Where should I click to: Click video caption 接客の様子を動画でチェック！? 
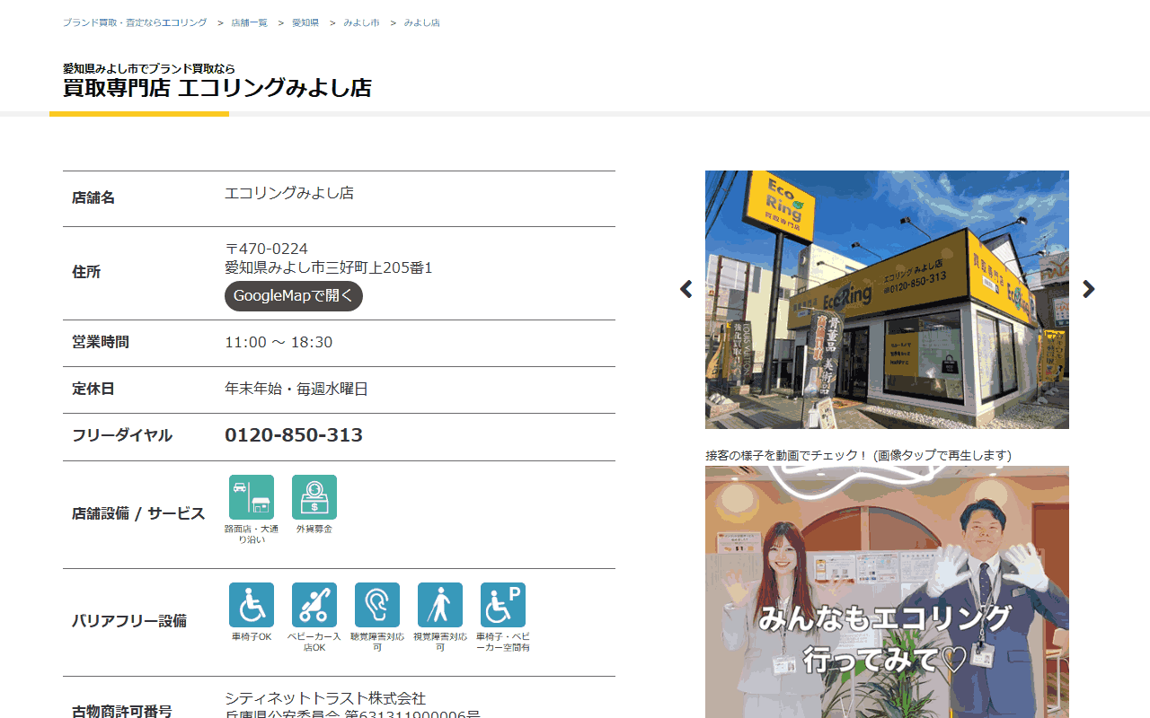click(787, 455)
